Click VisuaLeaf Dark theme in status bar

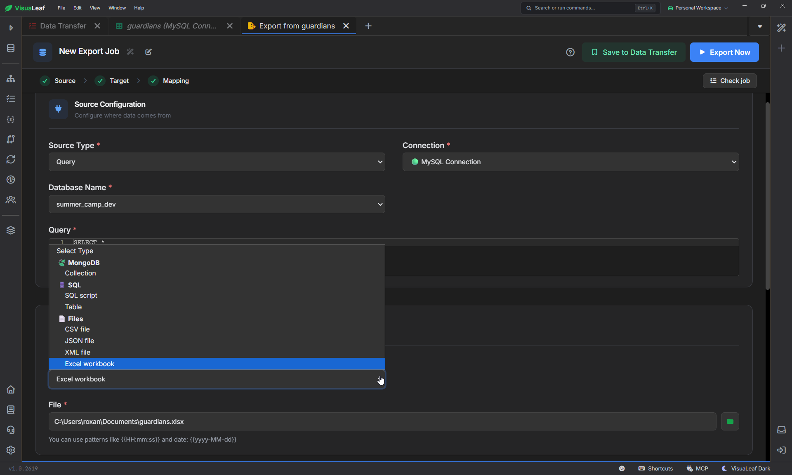746,468
